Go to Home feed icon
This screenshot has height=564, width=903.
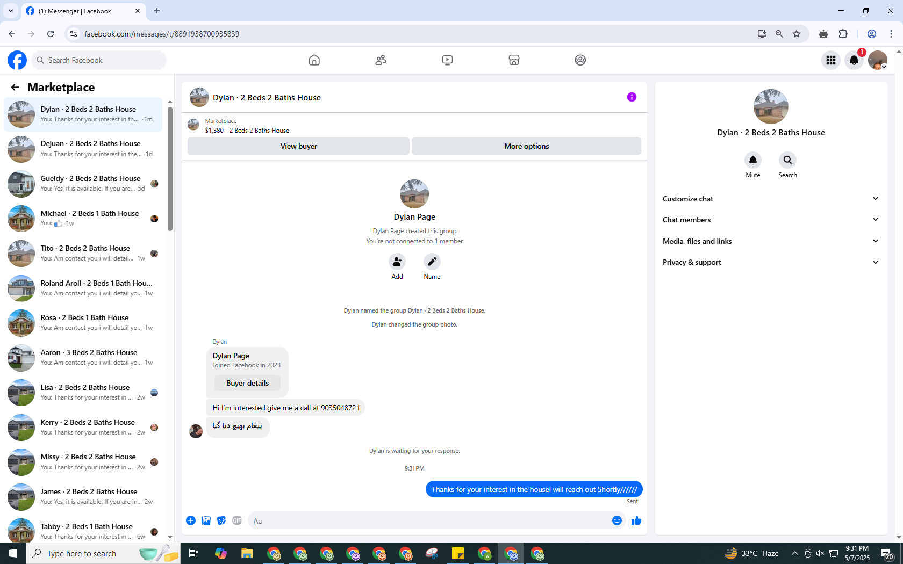click(314, 60)
